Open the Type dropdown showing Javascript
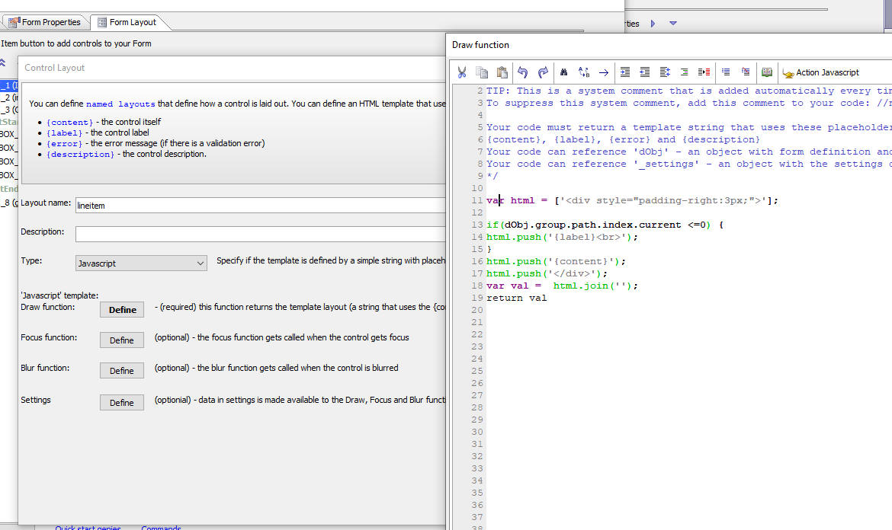Image resolution: width=892 pixels, height=530 pixels. pos(141,263)
